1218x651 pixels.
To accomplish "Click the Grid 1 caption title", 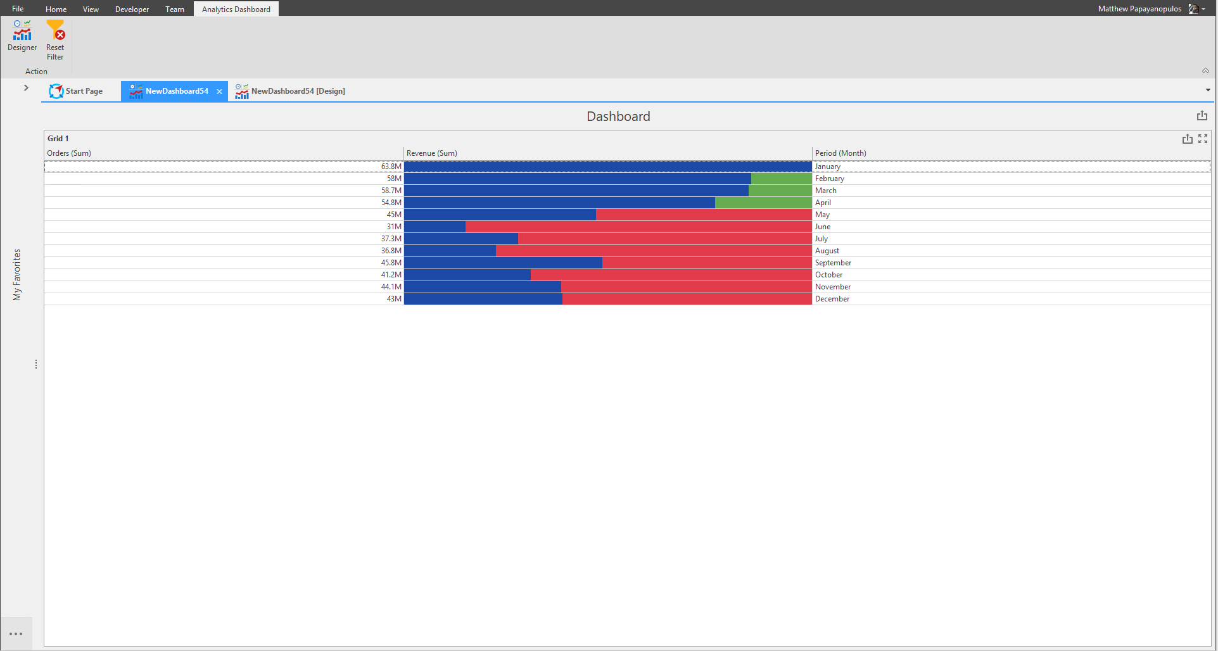I will click(58, 139).
